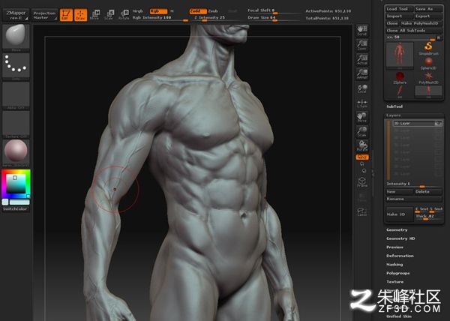The height and width of the screenshot is (321, 450).
Task: Open the ZMapper rev-E plugin button
Action: [x=16, y=15]
